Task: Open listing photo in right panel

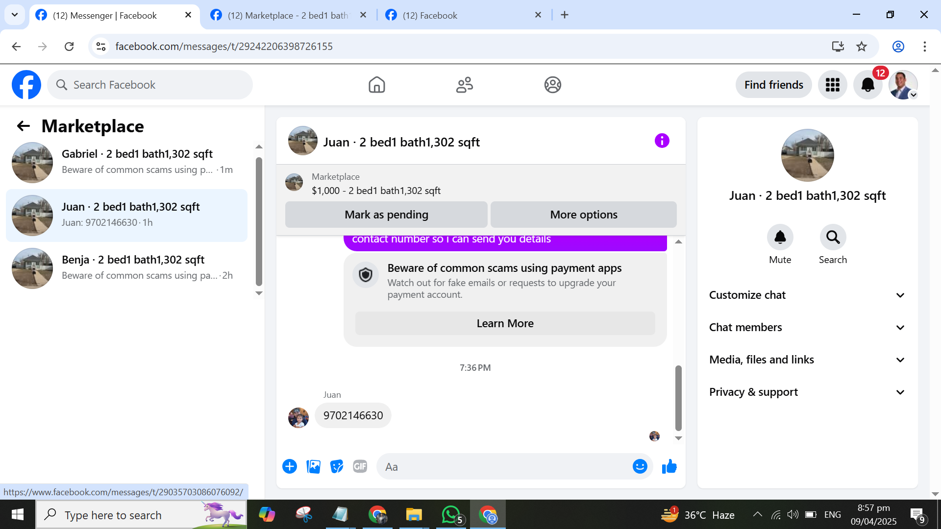Action: 807,155
